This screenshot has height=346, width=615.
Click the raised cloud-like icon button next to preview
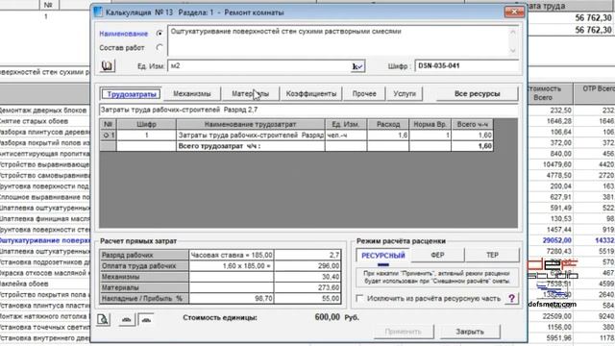(x=126, y=319)
